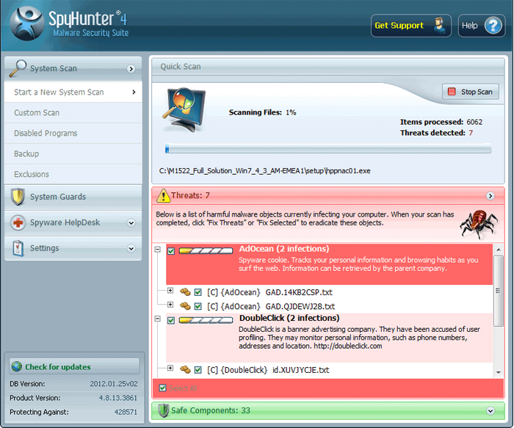Viewport: 514px width, 428px height.
Task: Click the support agent icon in Get Support
Action: 440,25
